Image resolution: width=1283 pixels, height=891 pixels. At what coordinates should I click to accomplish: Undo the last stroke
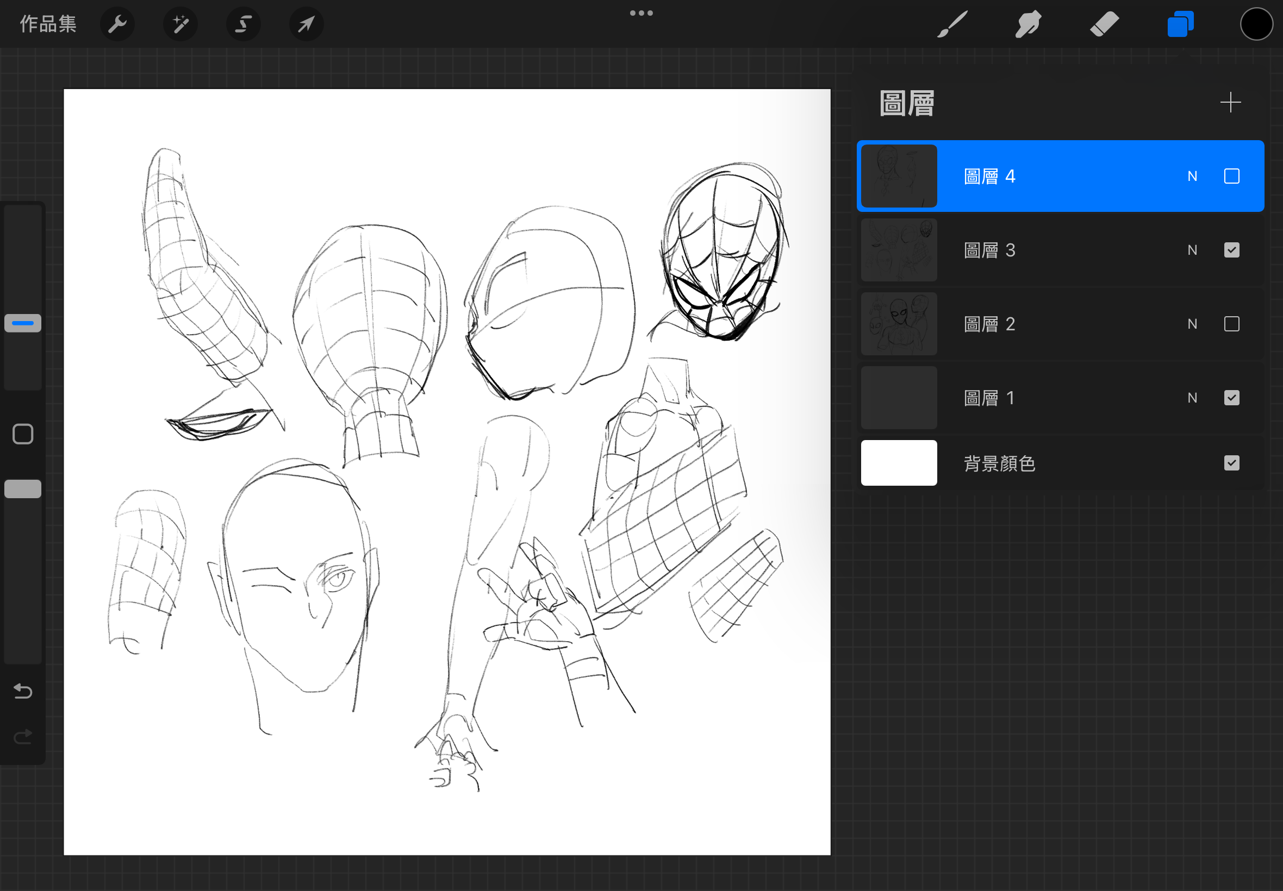pyautogui.click(x=23, y=691)
